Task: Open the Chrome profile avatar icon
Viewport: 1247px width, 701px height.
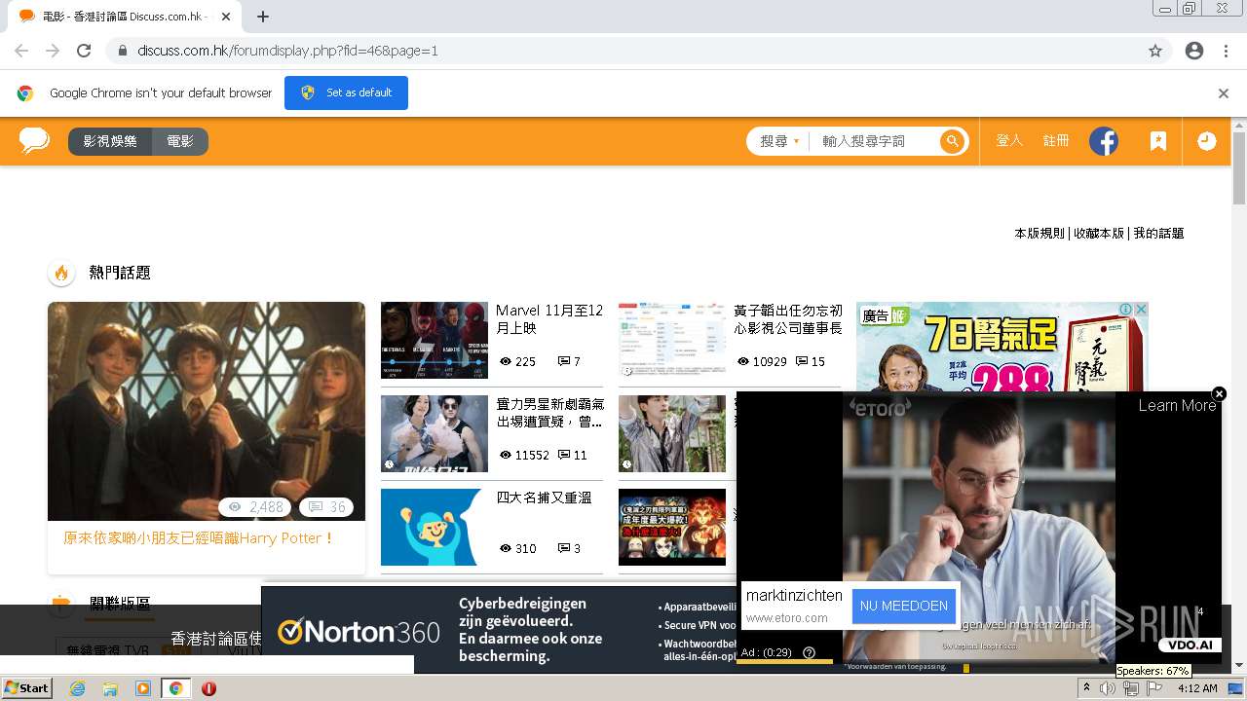Action: (1194, 51)
